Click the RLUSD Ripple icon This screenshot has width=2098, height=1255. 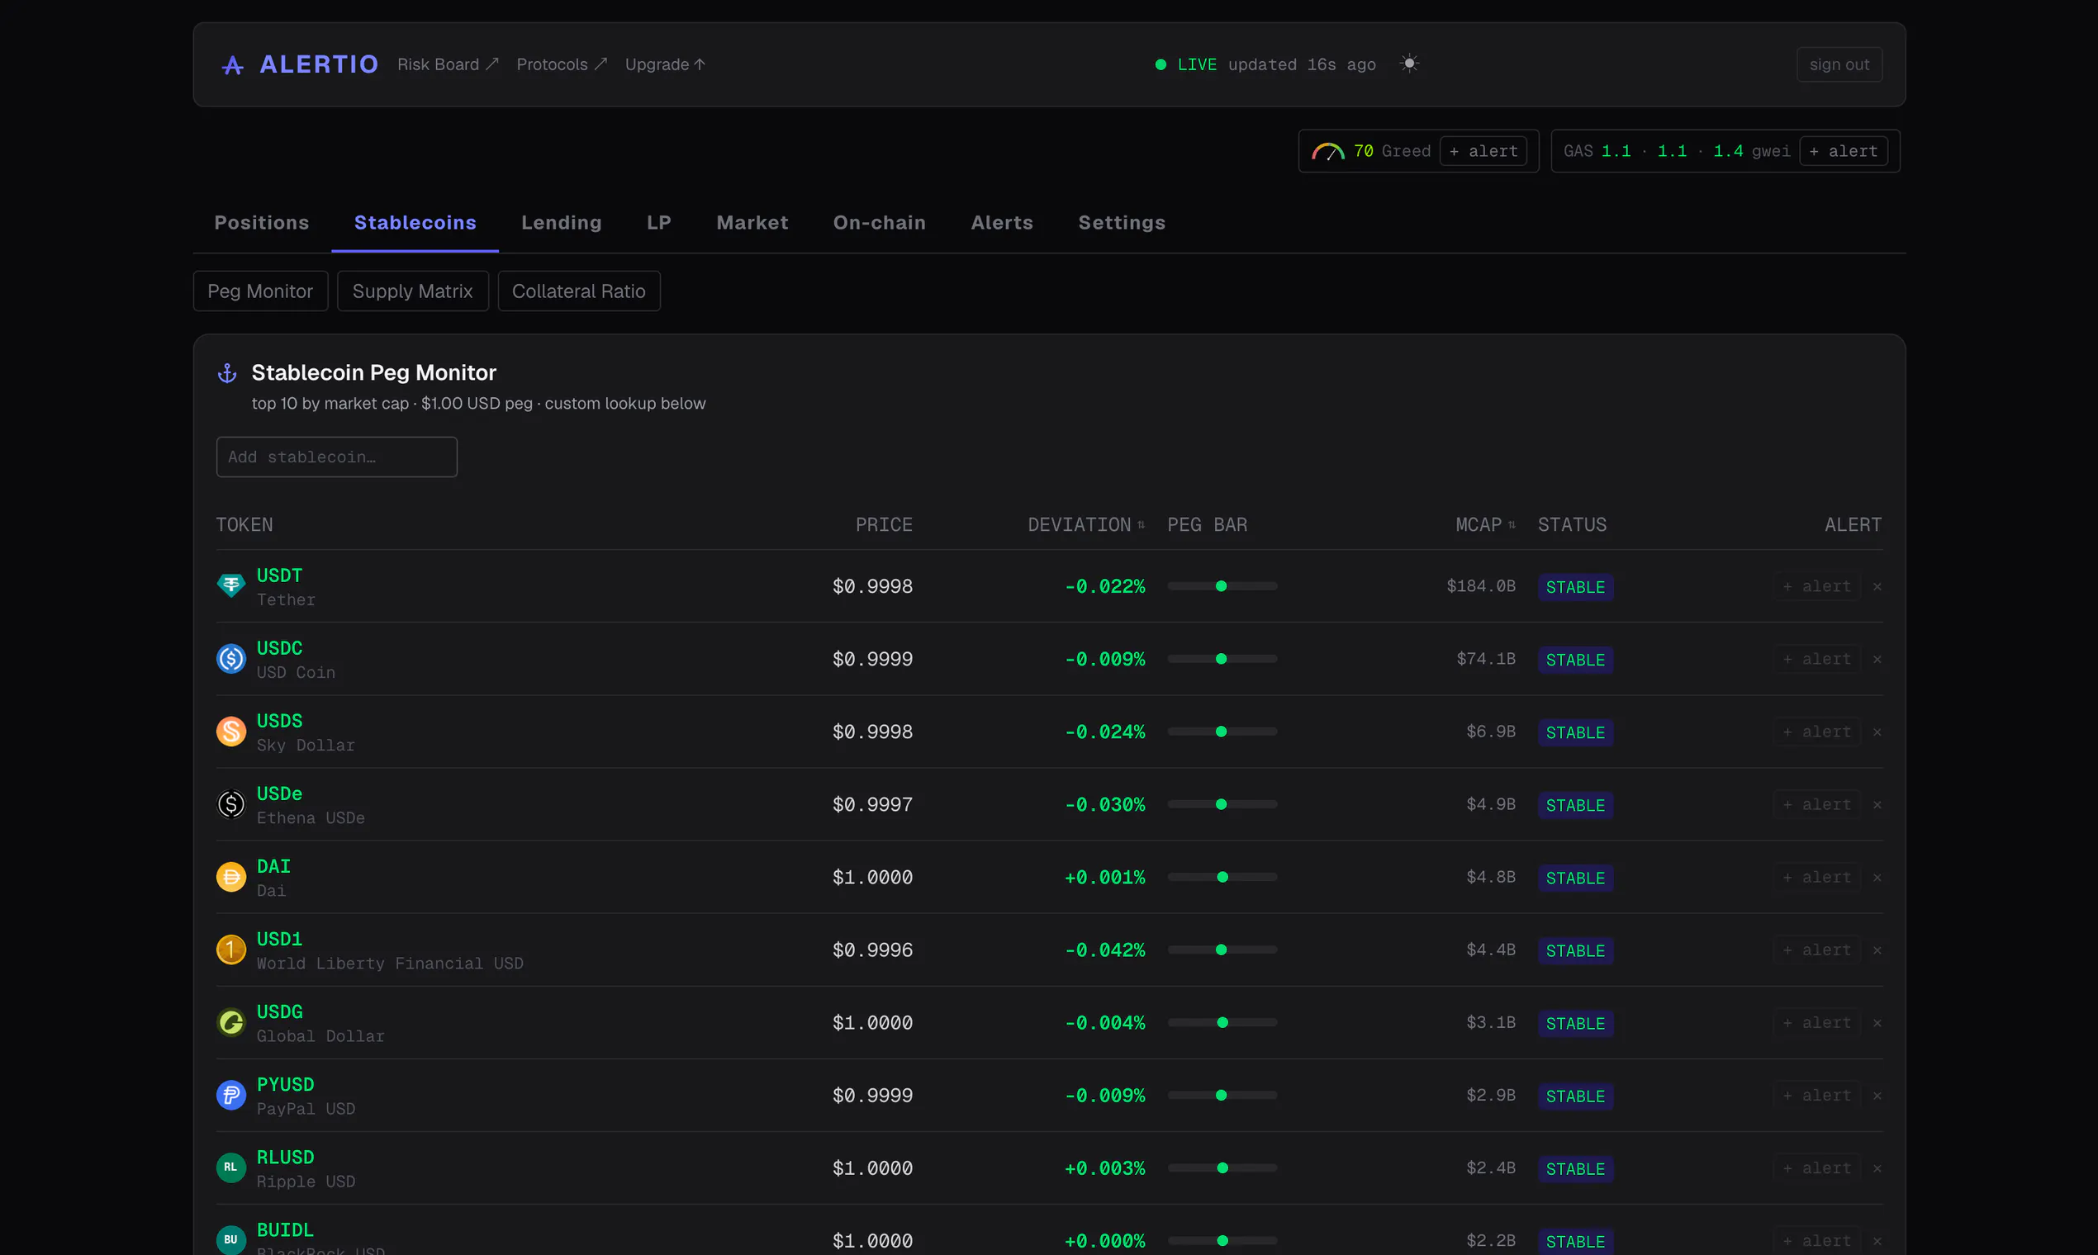[x=231, y=1167]
